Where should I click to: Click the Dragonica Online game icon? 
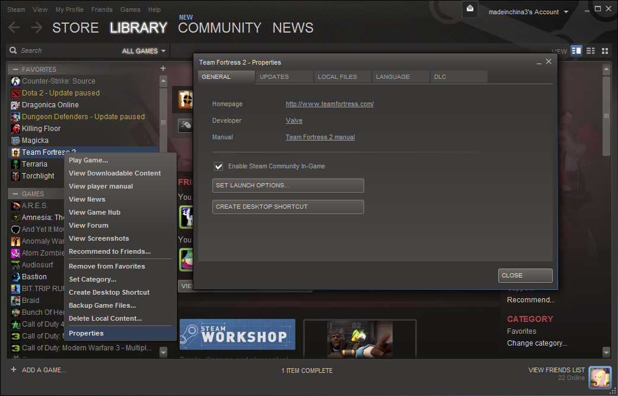[15, 105]
